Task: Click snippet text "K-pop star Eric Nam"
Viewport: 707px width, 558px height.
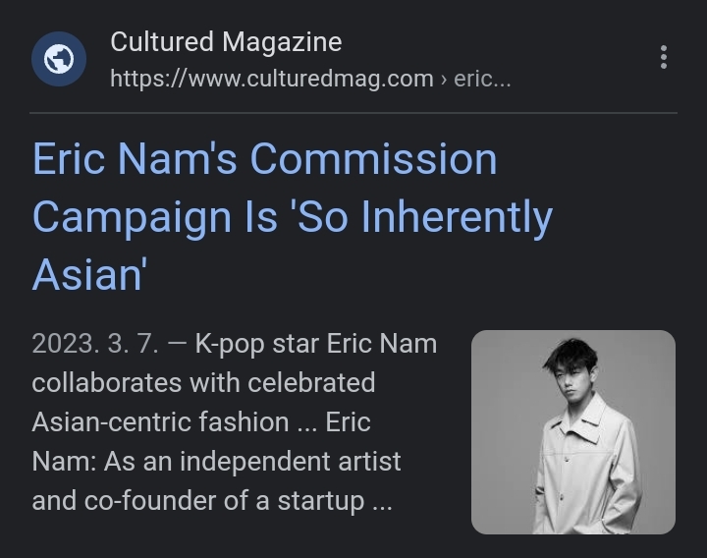Action: [316, 345]
